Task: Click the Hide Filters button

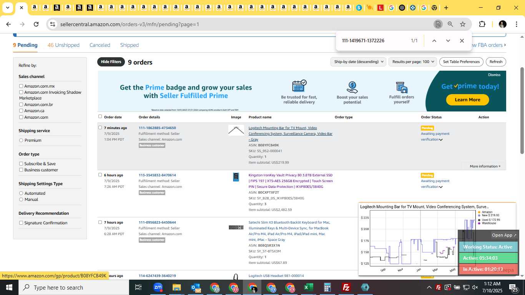Action: (x=111, y=61)
